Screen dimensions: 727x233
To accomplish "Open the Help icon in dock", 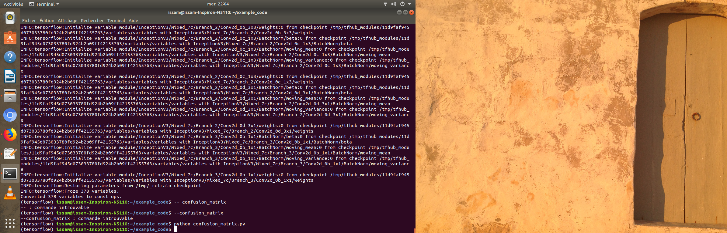I will pyautogui.click(x=10, y=57).
